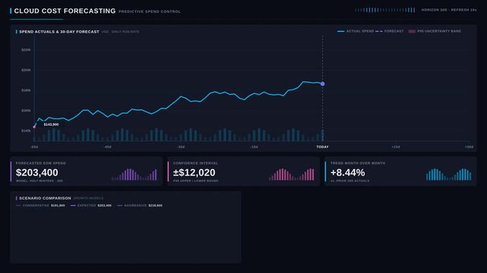The height and width of the screenshot is (273, 487).
Task: Click the +15d x-axis label
Action: [396, 147]
